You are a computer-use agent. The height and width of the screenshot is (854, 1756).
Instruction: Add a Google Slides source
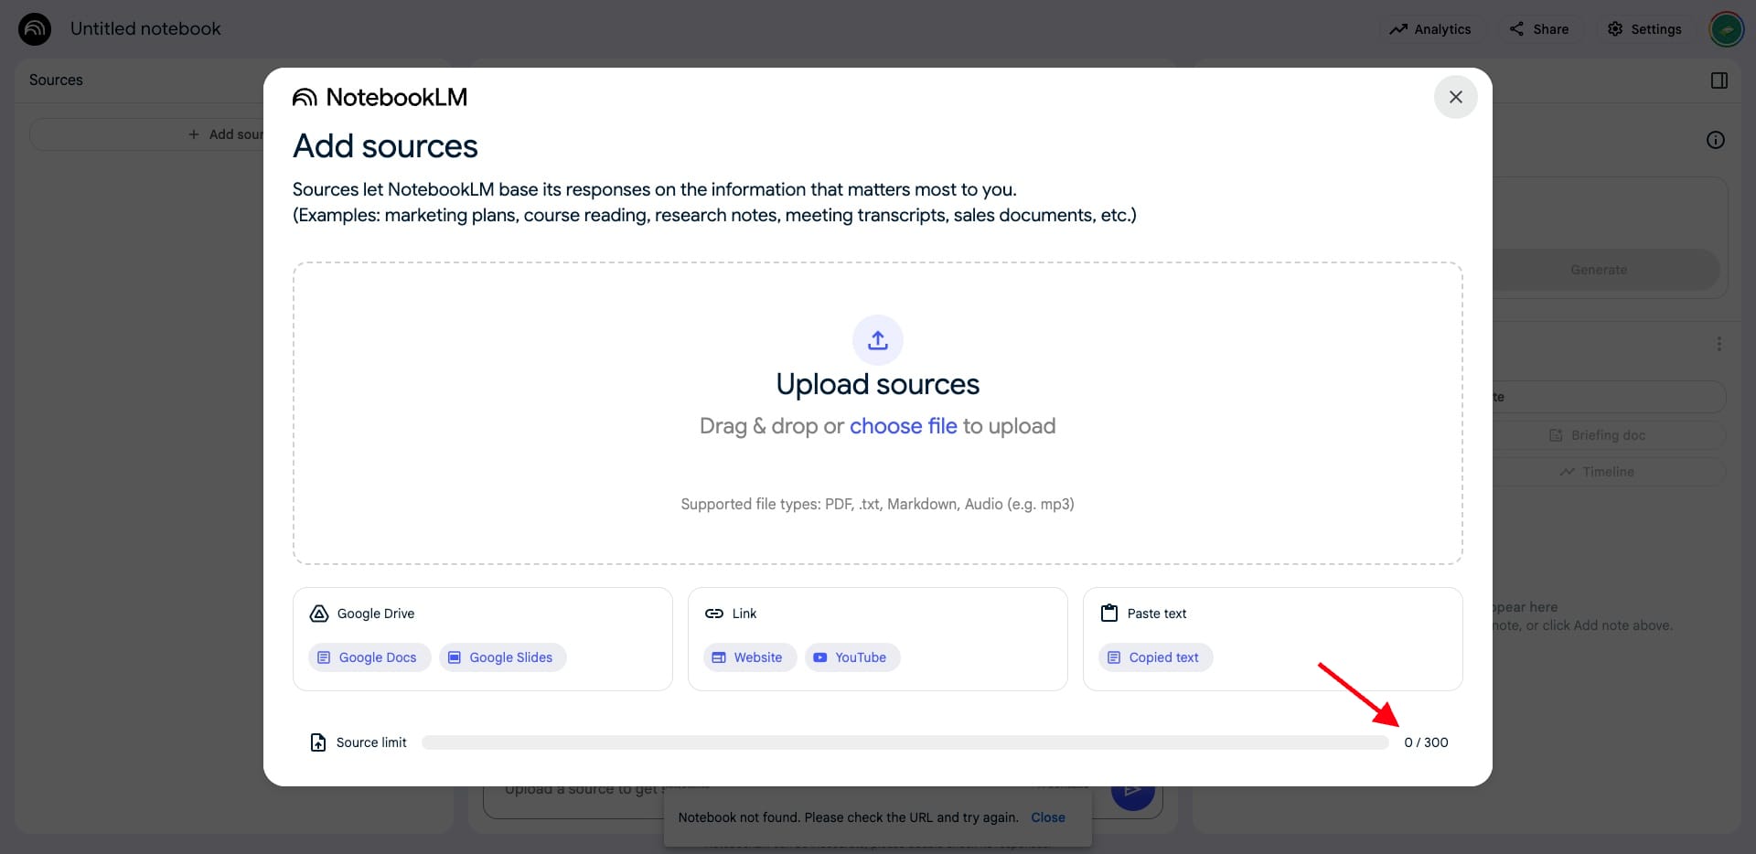(x=502, y=657)
